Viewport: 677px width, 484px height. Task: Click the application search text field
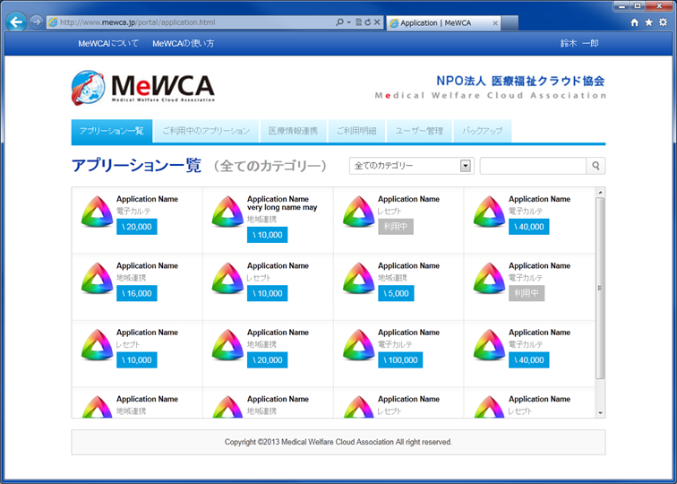click(533, 166)
